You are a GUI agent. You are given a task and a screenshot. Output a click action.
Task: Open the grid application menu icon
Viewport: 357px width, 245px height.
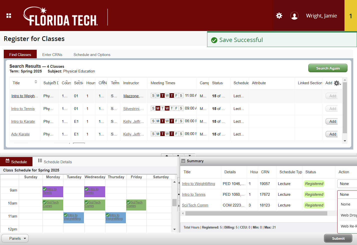pyautogui.click(x=9, y=16)
